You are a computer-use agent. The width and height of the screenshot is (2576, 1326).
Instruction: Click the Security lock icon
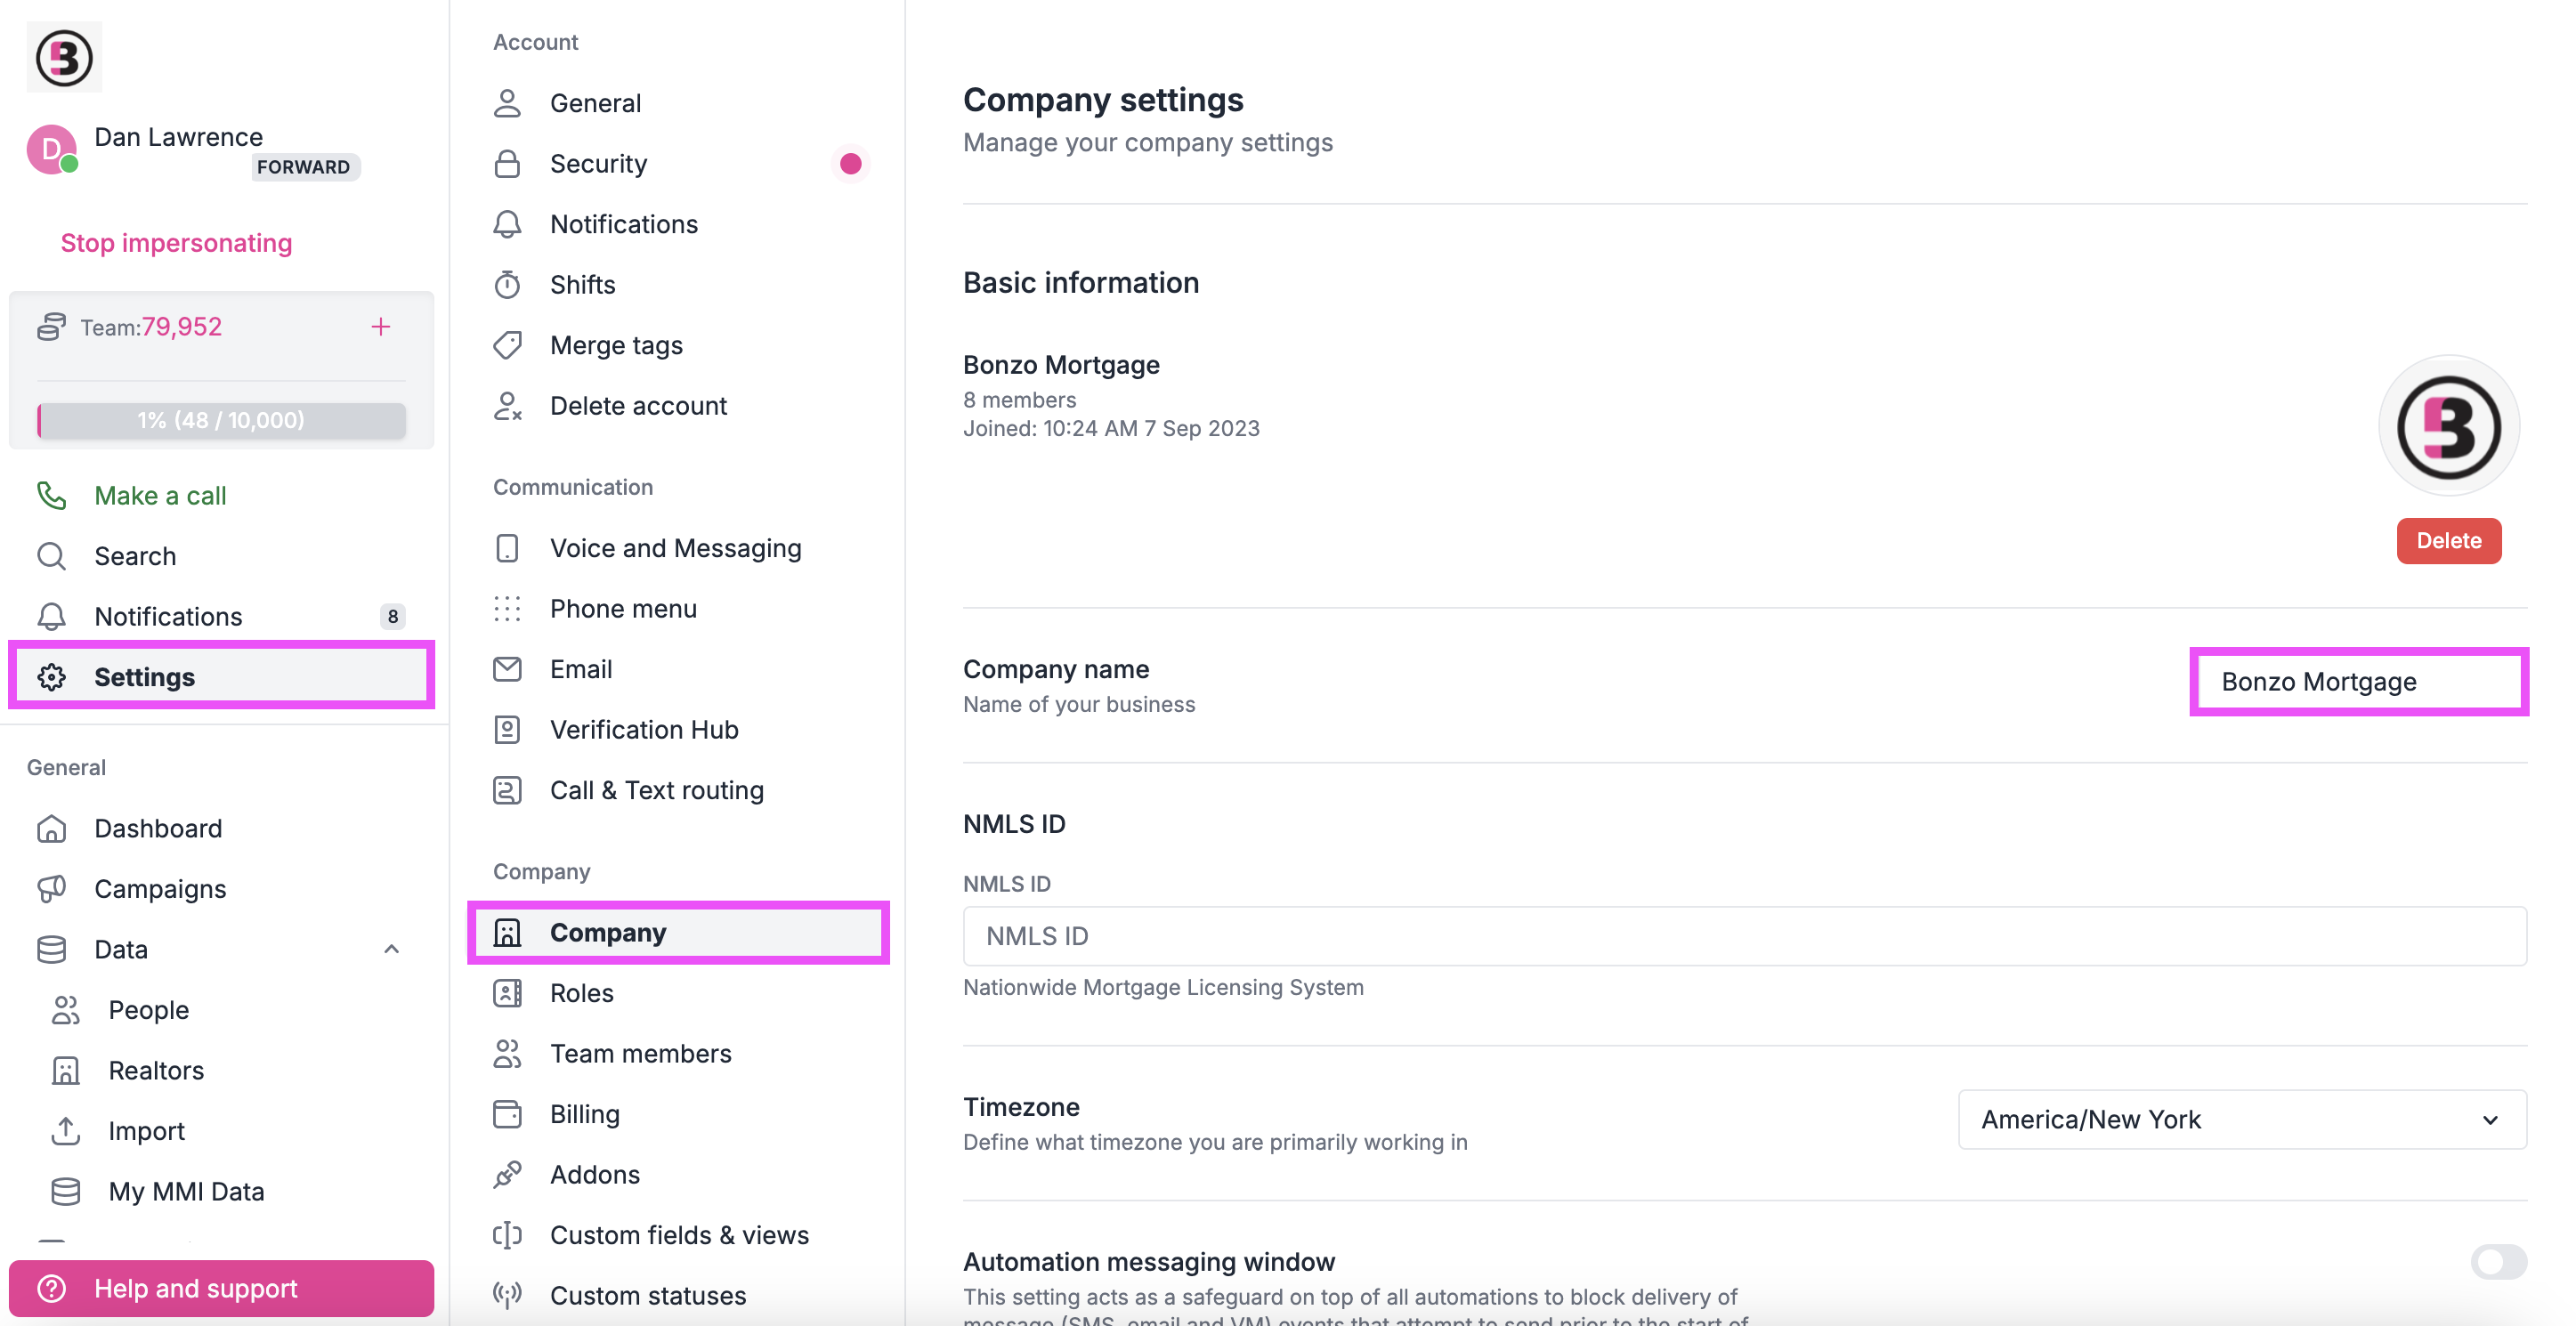[507, 163]
